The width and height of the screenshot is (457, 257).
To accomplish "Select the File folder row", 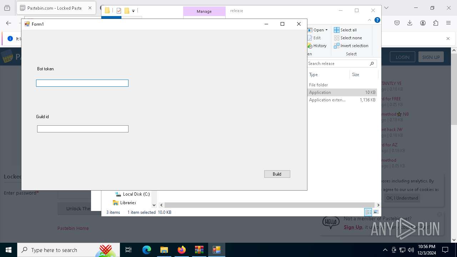I will [x=342, y=85].
